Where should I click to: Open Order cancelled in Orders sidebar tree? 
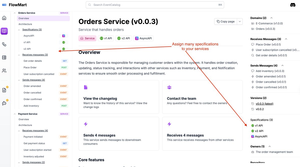pos(32,93)
